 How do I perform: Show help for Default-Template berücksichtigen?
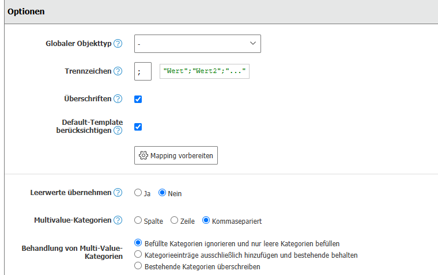118,131
